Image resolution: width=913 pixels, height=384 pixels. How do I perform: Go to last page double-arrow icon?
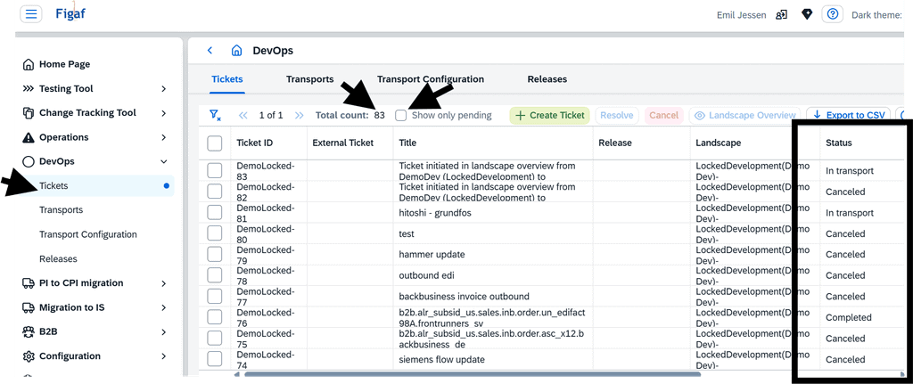click(300, 115)
